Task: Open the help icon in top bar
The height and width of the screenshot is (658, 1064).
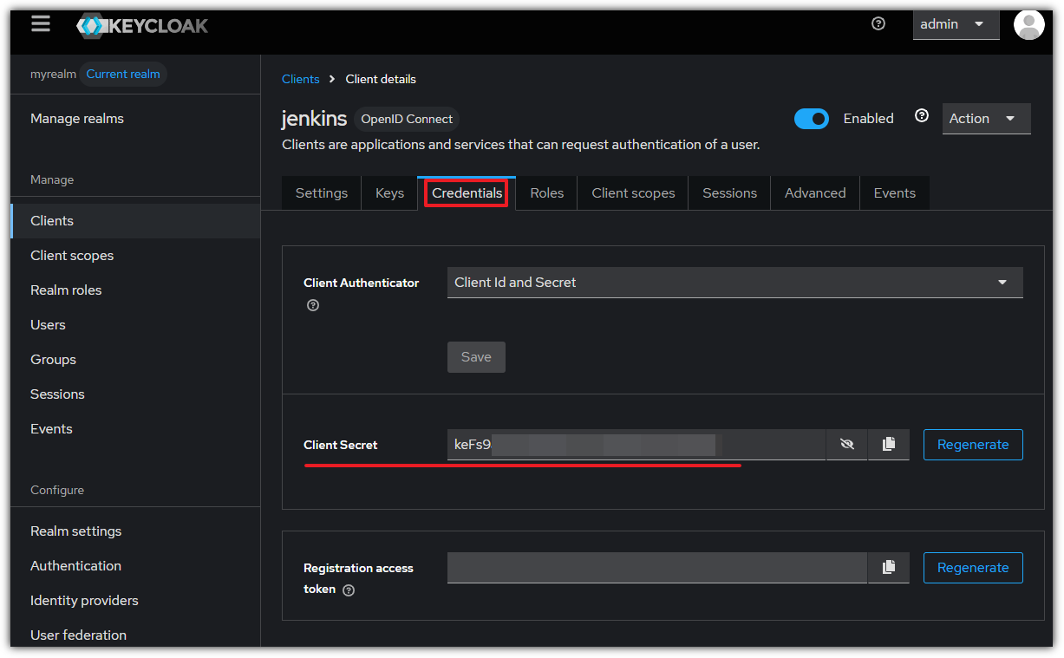Action: [x=878, y=24]
